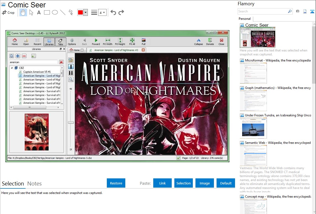This screenshot has height=214, width=316.
Task: Select the arrow pointer tool
Action: coord(31,12)
